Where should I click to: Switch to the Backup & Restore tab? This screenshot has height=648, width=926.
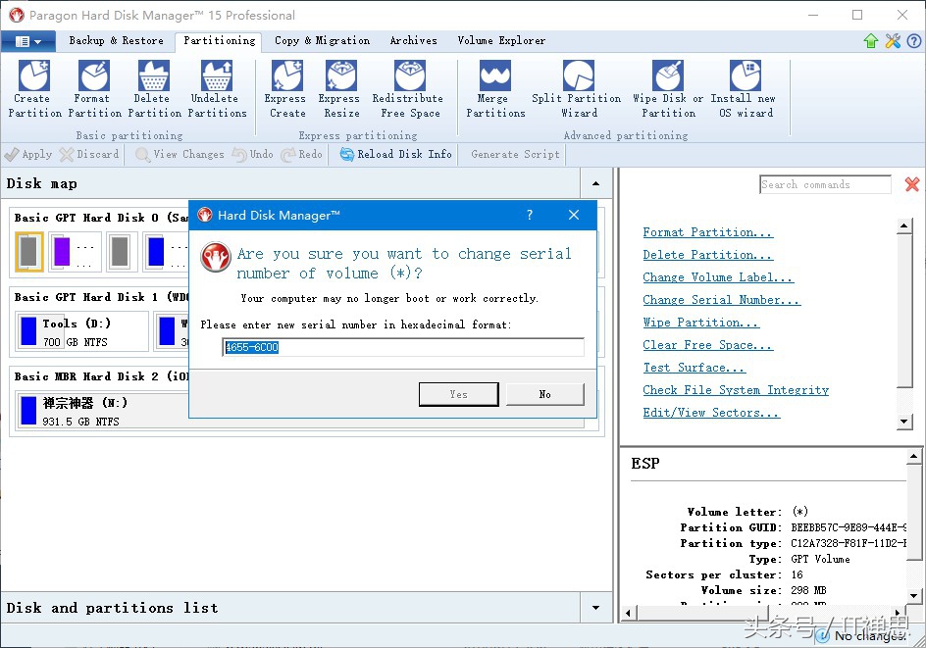pos(116,41)
